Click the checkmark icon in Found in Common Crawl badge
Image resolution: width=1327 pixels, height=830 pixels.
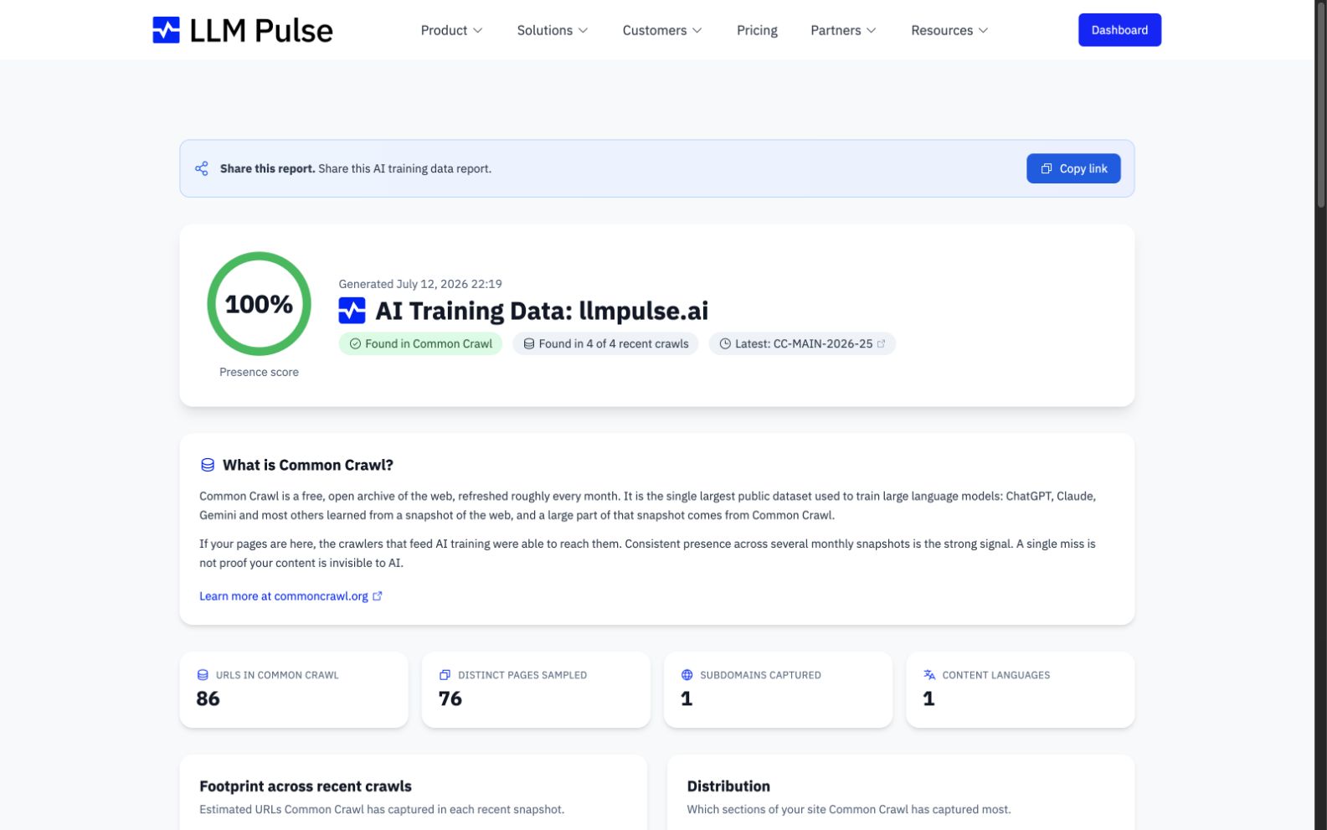355,343
